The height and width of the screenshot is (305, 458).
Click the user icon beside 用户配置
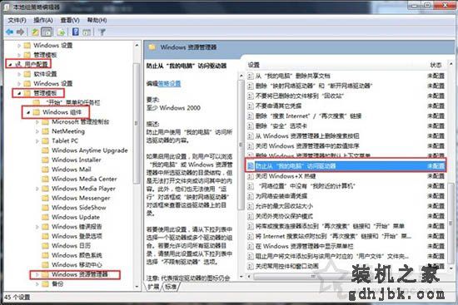click(x=18, y=64)
